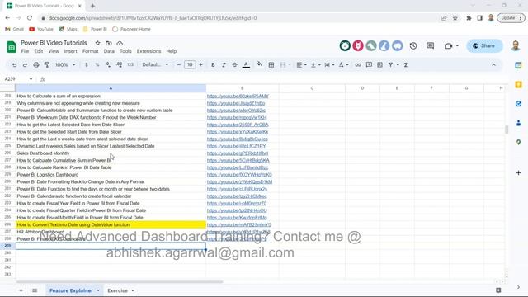Image resolution: width=528 pixels, height=297 pixels.
Task: Click the font size field showing 10
Action: click(x=190, y=64)
